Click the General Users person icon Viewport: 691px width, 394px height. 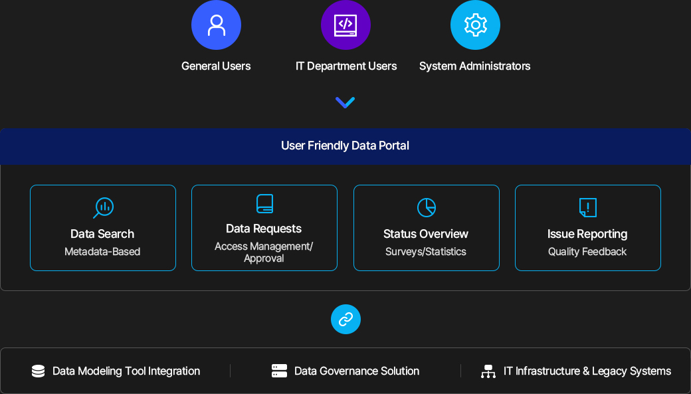click(x=216, y=25)
